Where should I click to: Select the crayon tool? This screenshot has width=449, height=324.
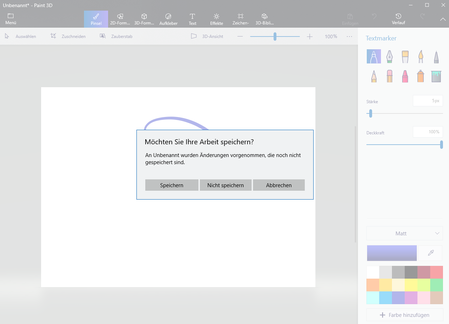405,76
